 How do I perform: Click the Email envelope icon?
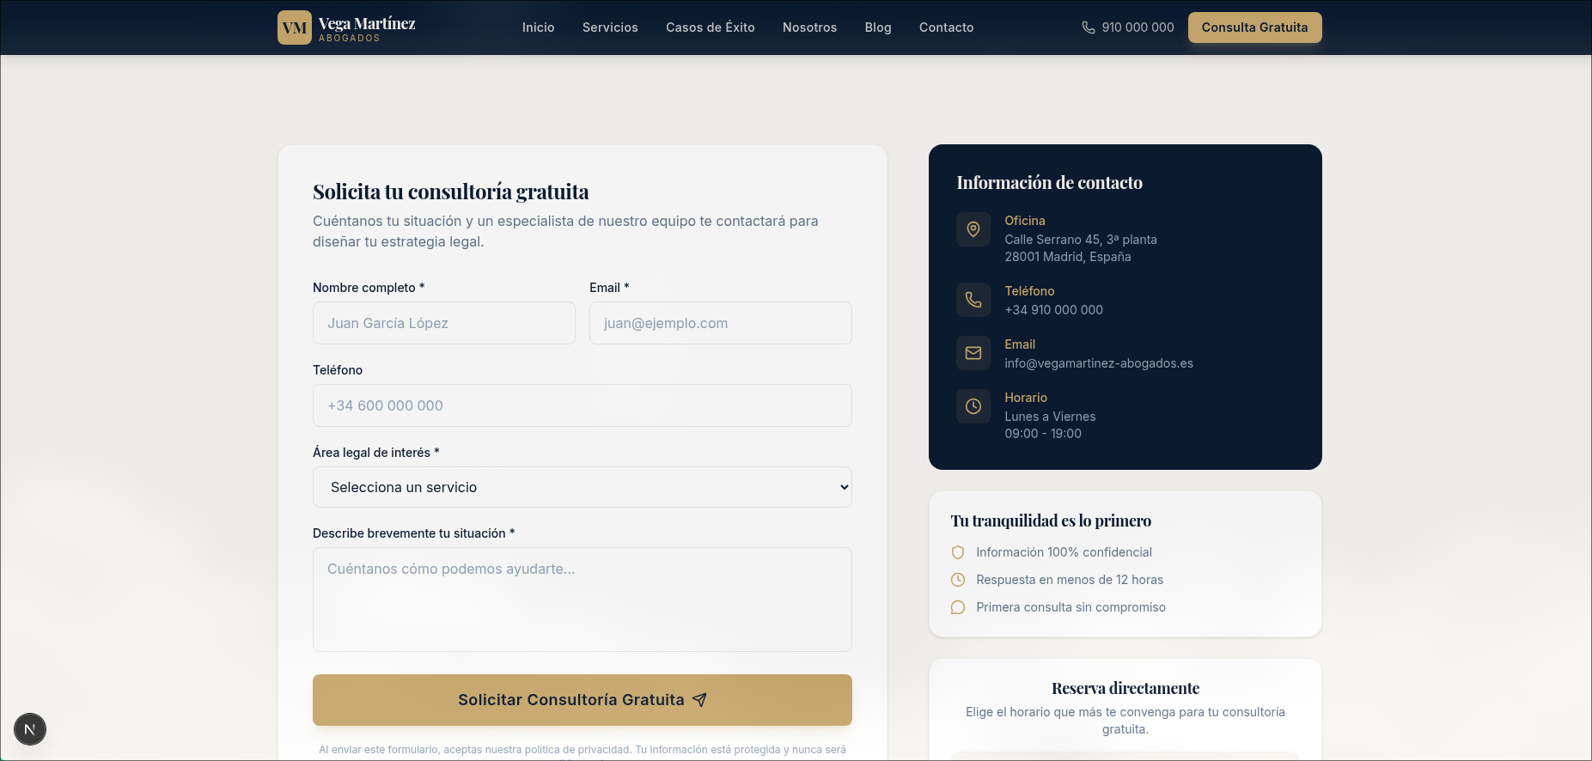(973, 353)
